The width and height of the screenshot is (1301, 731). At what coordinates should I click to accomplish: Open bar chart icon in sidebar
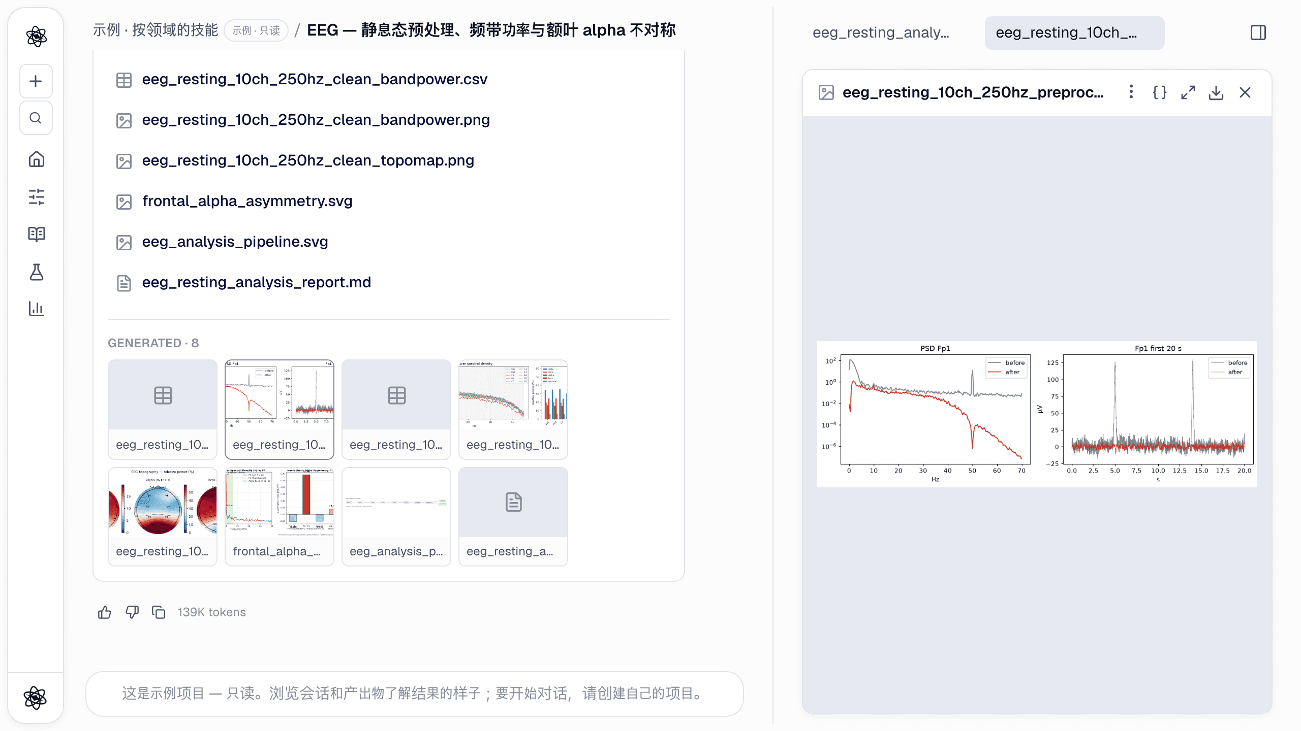(36, 309)
